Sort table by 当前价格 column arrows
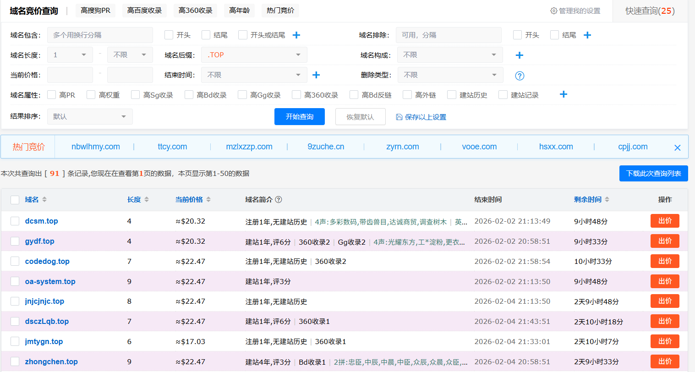Screen dimensions: 695x372 pyautogui.click(x=208, y=200)
